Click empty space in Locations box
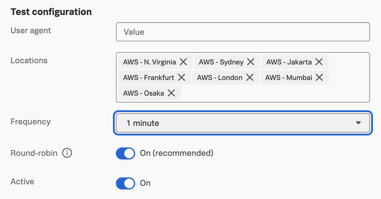Screen dimensions: 381x199 tap(270, 94)
